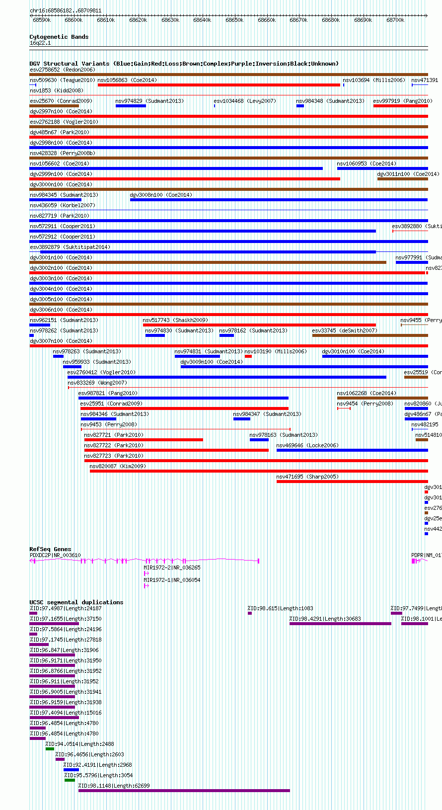Open esv1034468 (Levy2007) variant
Viewport: 442px width, 810px height.
click(245, 101)
